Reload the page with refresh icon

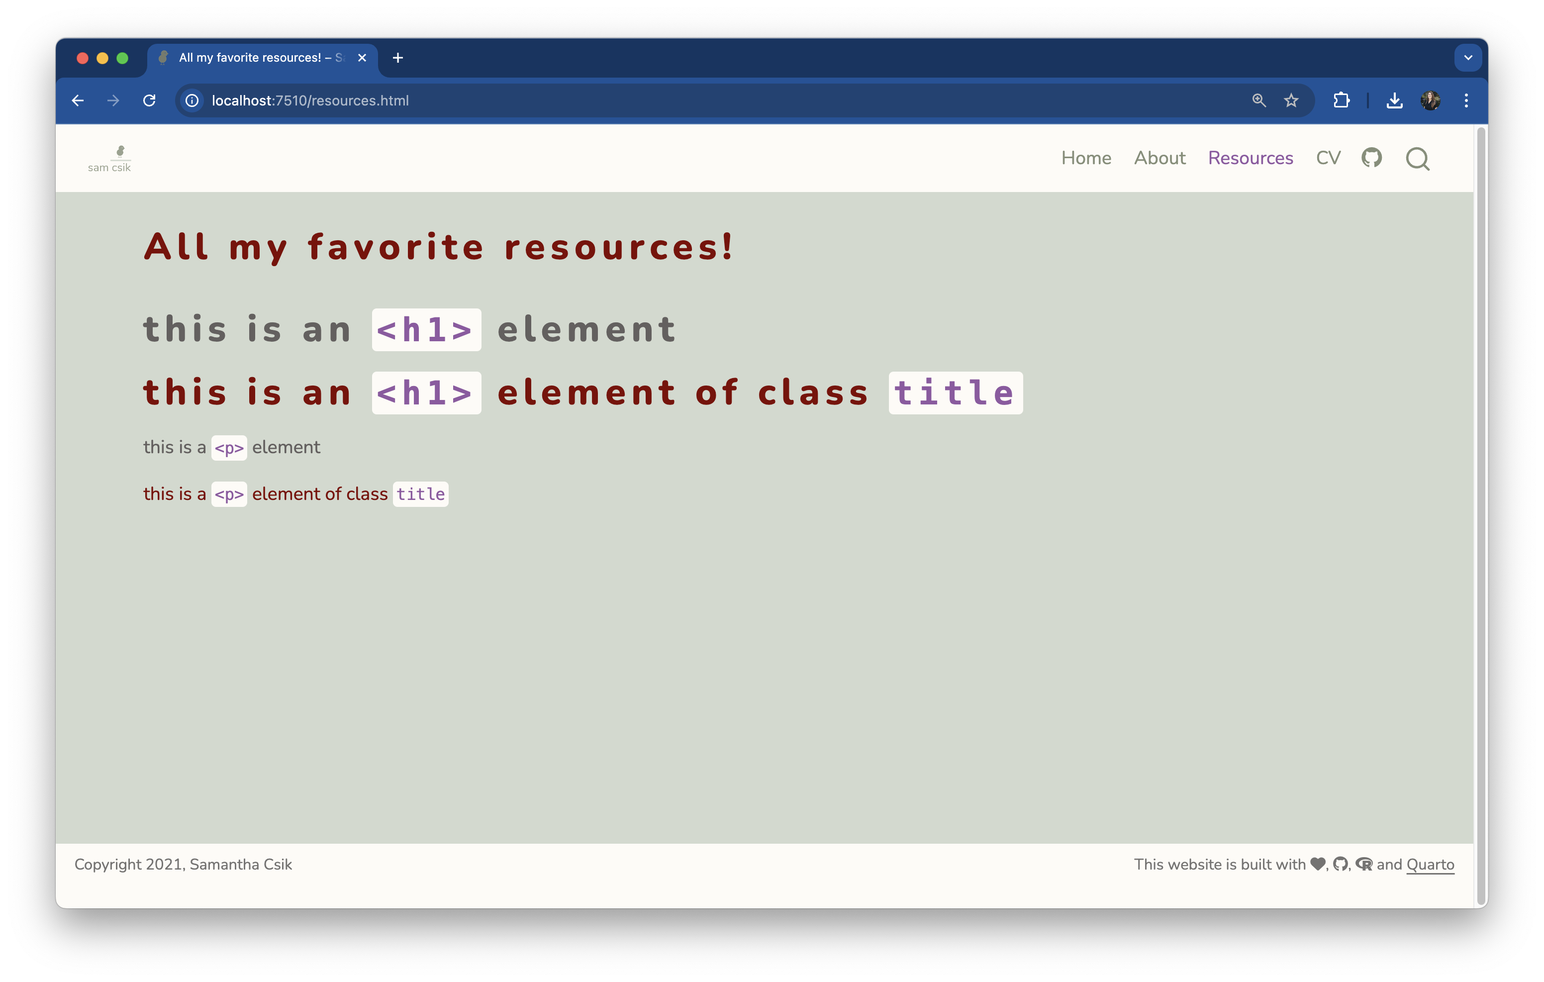(x=149, y=100)
